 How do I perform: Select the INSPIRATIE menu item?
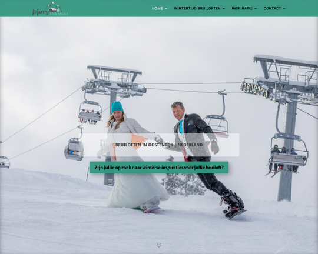[242, 8]
